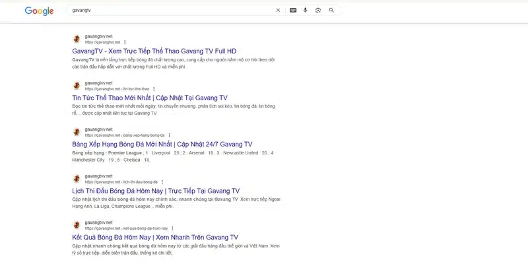Image resolution: width=528 pixels, height=264 pixels.
Task: Click the Google logo
Action: (x=39, y=11)
